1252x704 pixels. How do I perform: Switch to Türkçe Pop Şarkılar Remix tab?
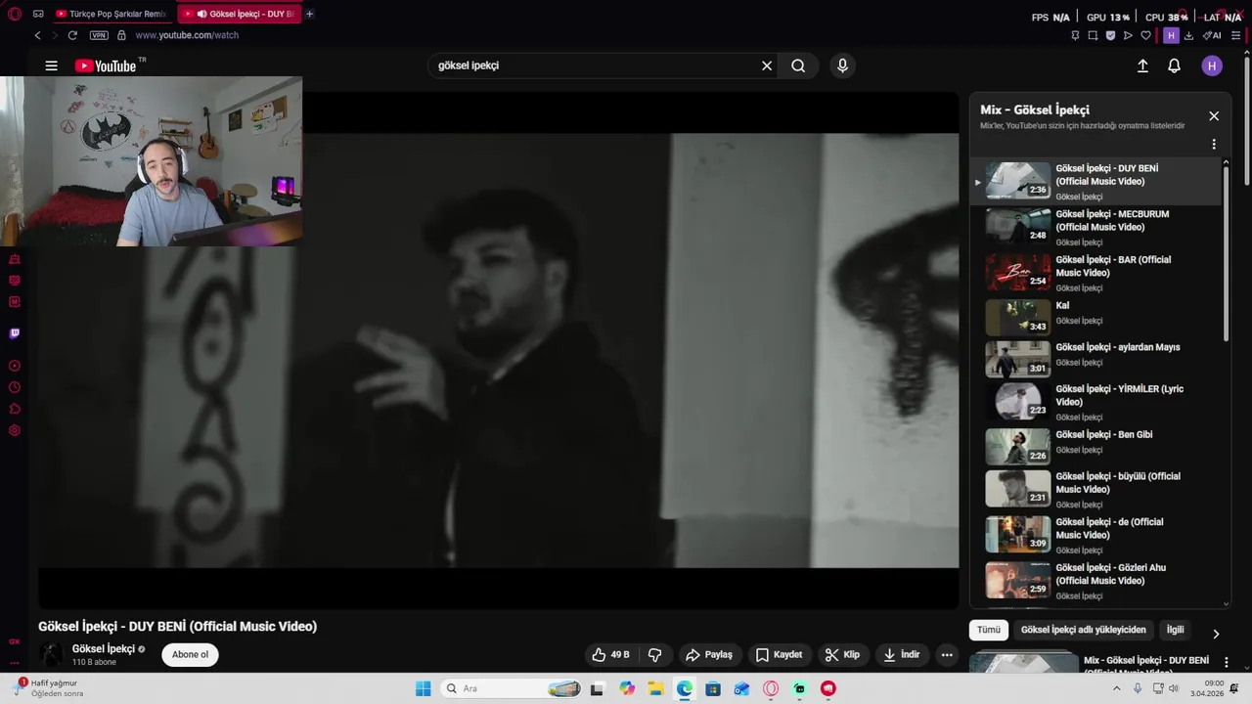[111, 14]
